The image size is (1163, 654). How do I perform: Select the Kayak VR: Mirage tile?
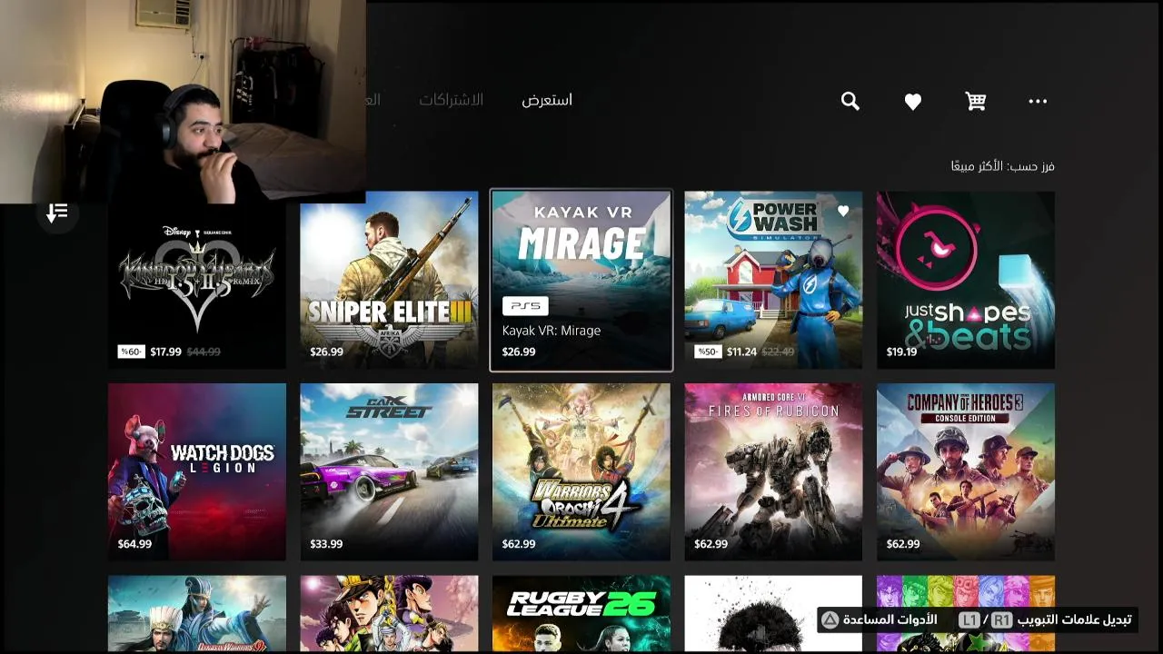(581, 280)
